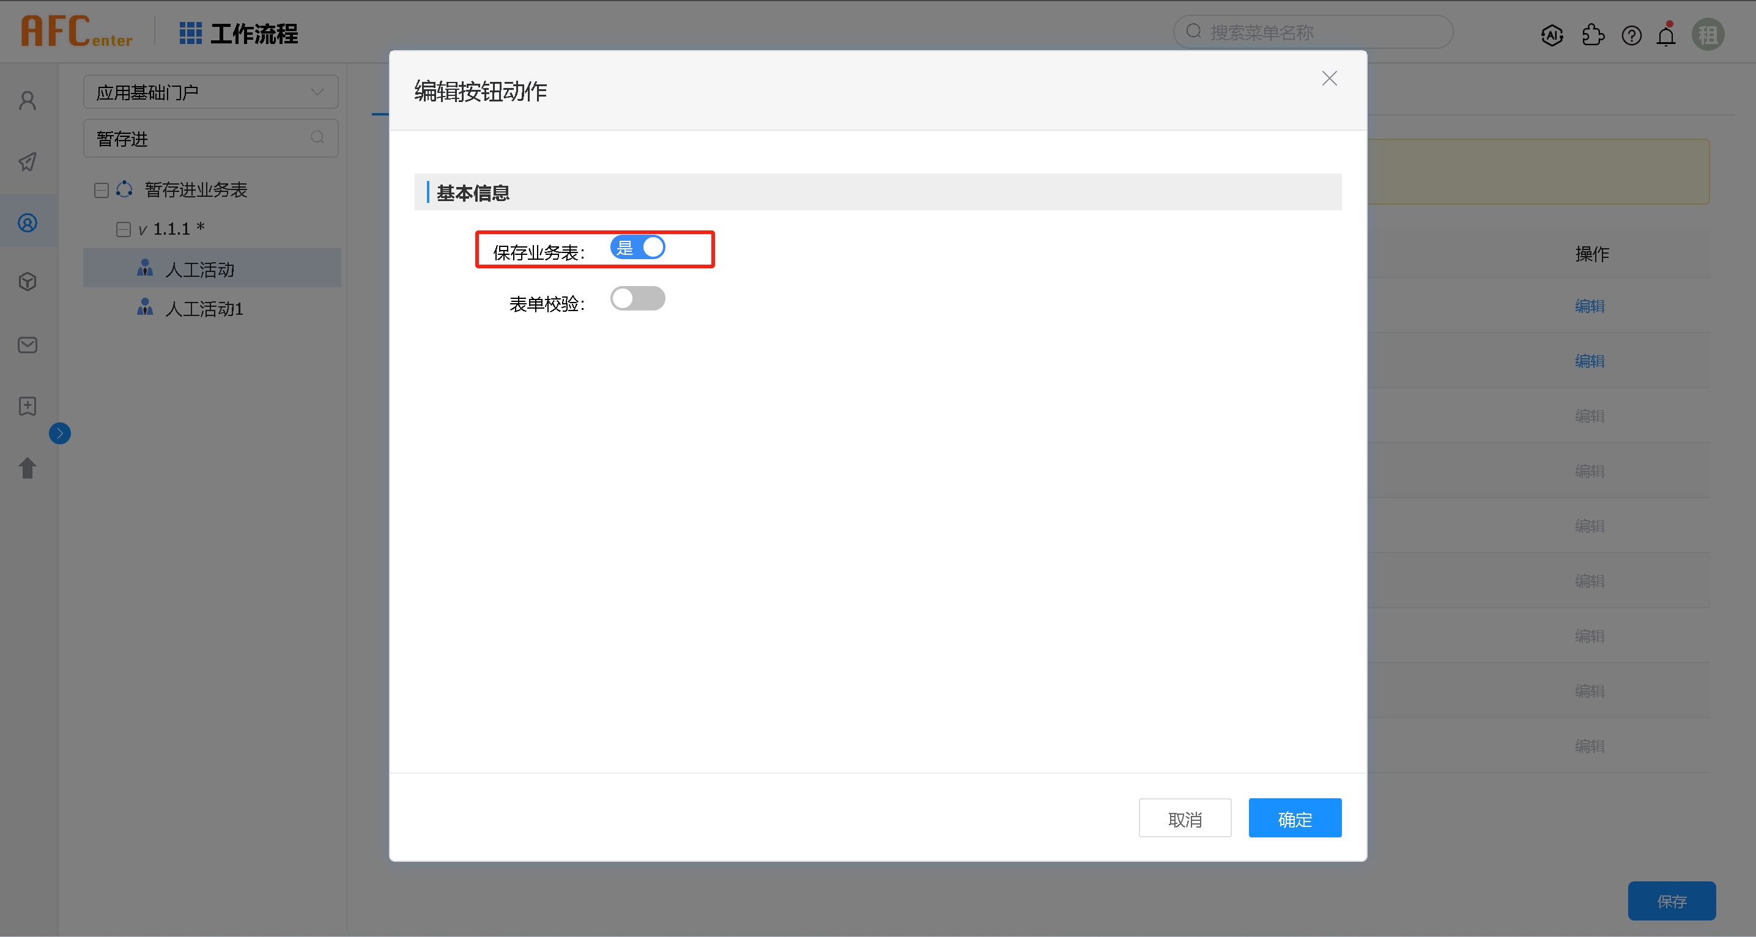This screenshot has height=937, width=1756.
Task: Click the plugin puzzle icon in the top bar
Action: point(1593,35)
